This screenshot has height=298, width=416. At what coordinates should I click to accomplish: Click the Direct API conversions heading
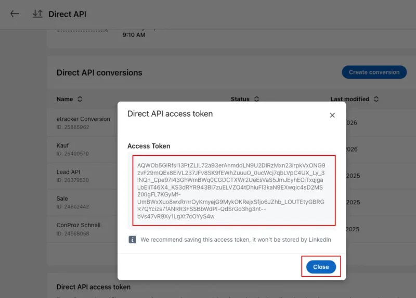[x=99, y=72]
